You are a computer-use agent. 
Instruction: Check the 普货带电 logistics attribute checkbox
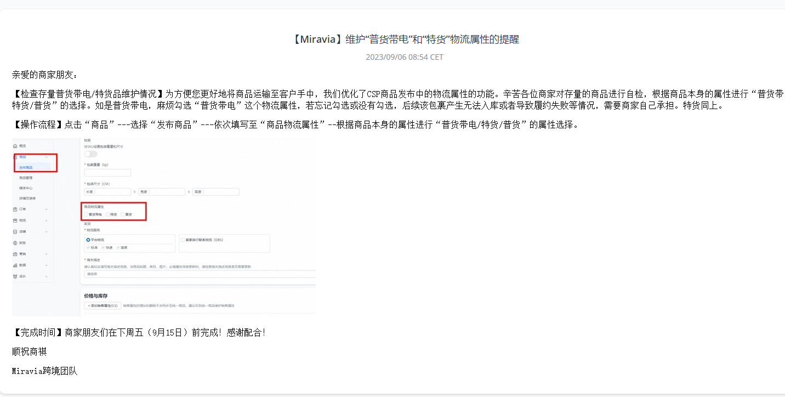tap(86, 214)
